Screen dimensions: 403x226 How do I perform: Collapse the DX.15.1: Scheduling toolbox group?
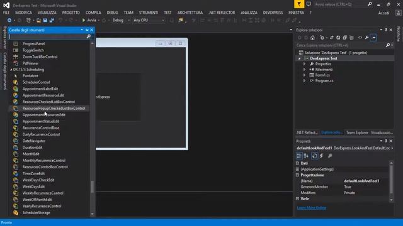(x=11, y=70)
